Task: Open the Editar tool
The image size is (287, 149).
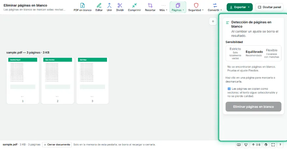Action: point(99,7)
